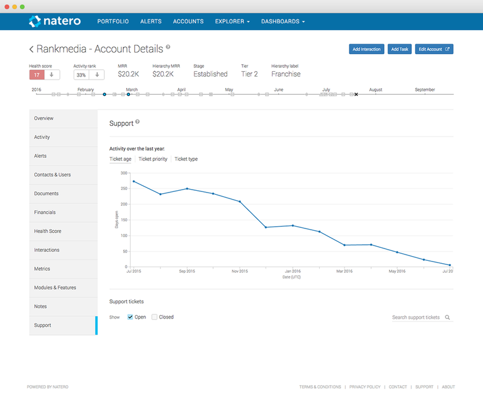The width and height of the screenshot is (483, 401).
Task: Open help icon beside Support heading
Action: click(137, 122)
